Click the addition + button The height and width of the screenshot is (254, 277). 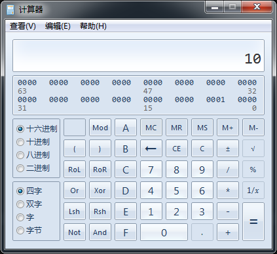click(228, 232)
